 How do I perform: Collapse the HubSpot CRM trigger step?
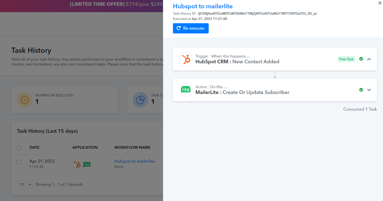point(369,59)
